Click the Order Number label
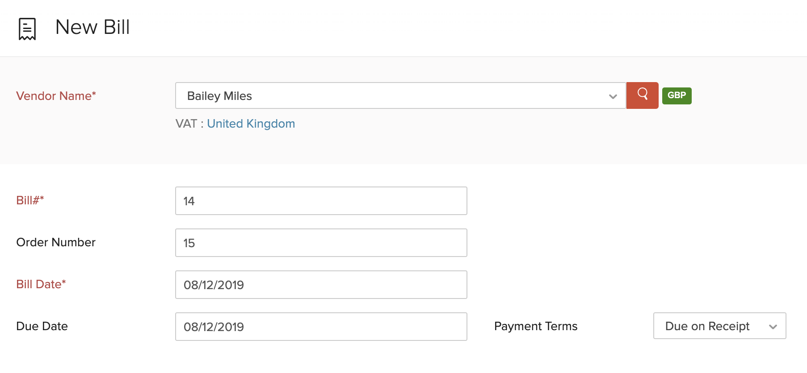This screenshot has height=373, width=807. [x=56, y=242]
